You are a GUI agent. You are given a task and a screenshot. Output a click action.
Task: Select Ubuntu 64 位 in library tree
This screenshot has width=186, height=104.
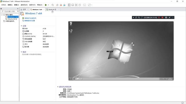click(12, 19)
